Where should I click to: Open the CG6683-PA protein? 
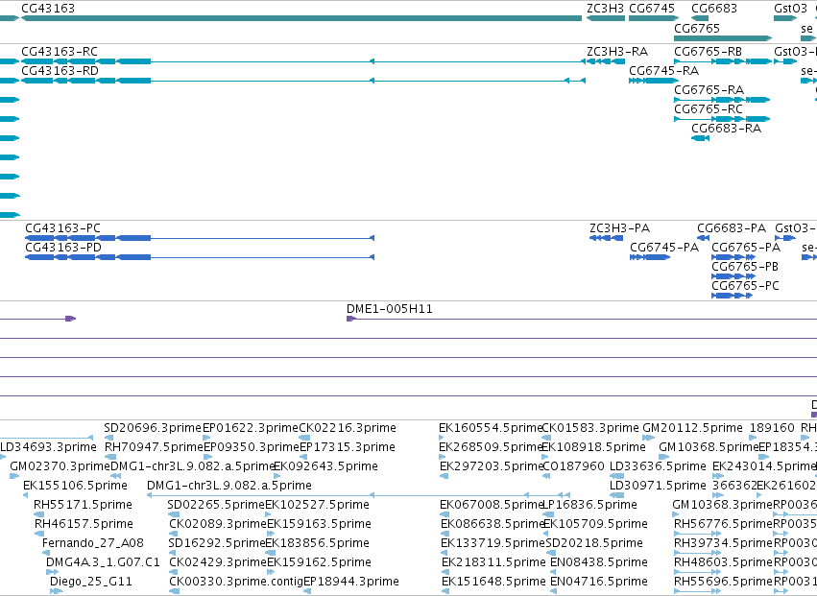[732, 228]
